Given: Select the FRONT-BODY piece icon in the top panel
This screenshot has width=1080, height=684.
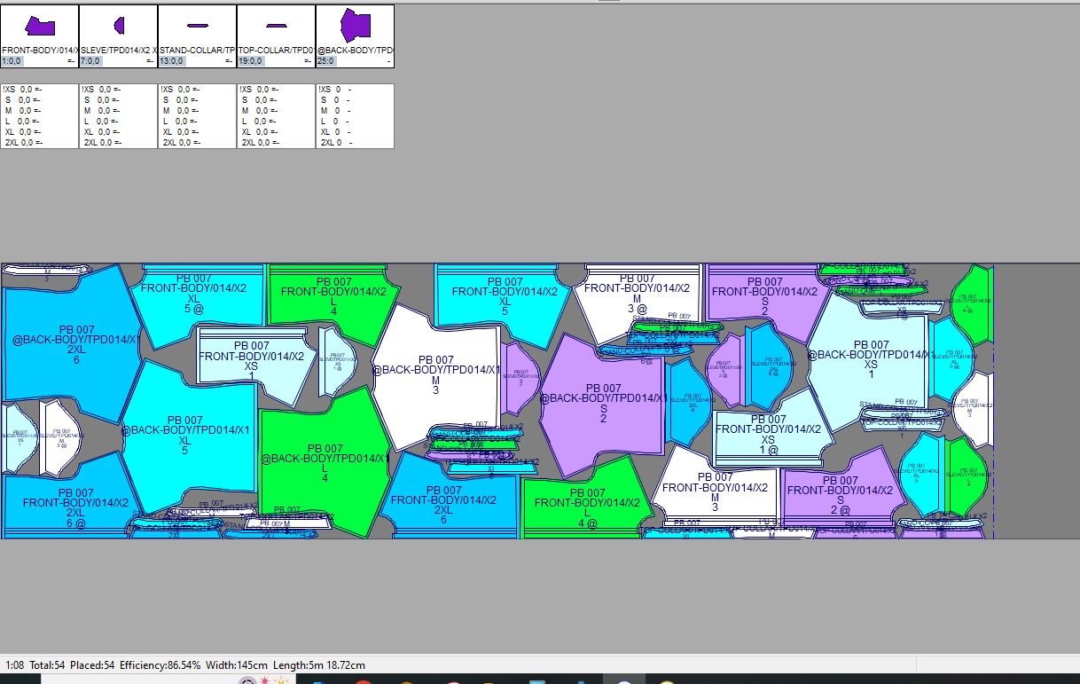Looking at the screenshot, I should (39, 27).
